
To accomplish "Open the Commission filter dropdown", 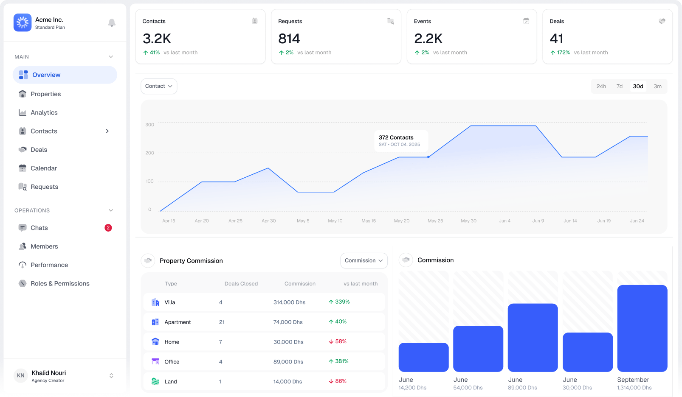I will (x=364, y=261).
